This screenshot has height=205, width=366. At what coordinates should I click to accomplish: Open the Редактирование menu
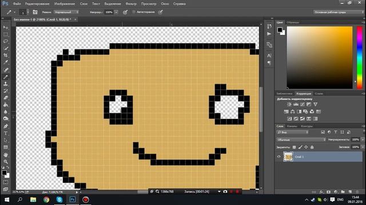[37, 4]
